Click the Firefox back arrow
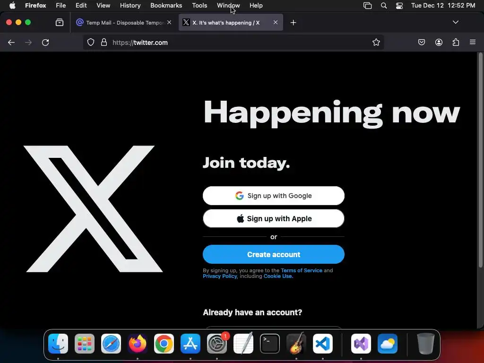 click(x=11, y=43)
